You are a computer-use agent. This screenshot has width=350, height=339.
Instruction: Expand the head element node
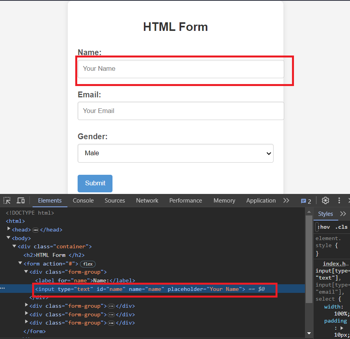tap(9, 229)
